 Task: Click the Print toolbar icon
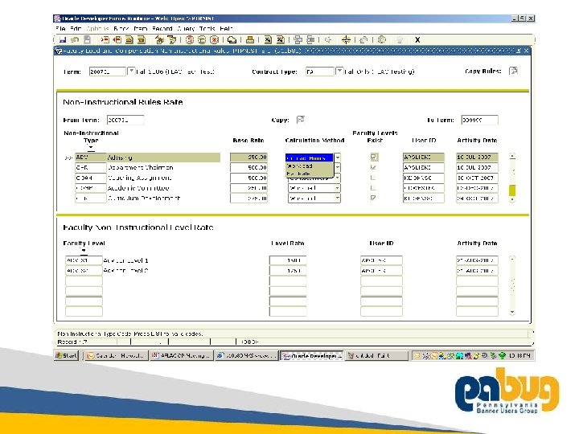tap(250, 39)
